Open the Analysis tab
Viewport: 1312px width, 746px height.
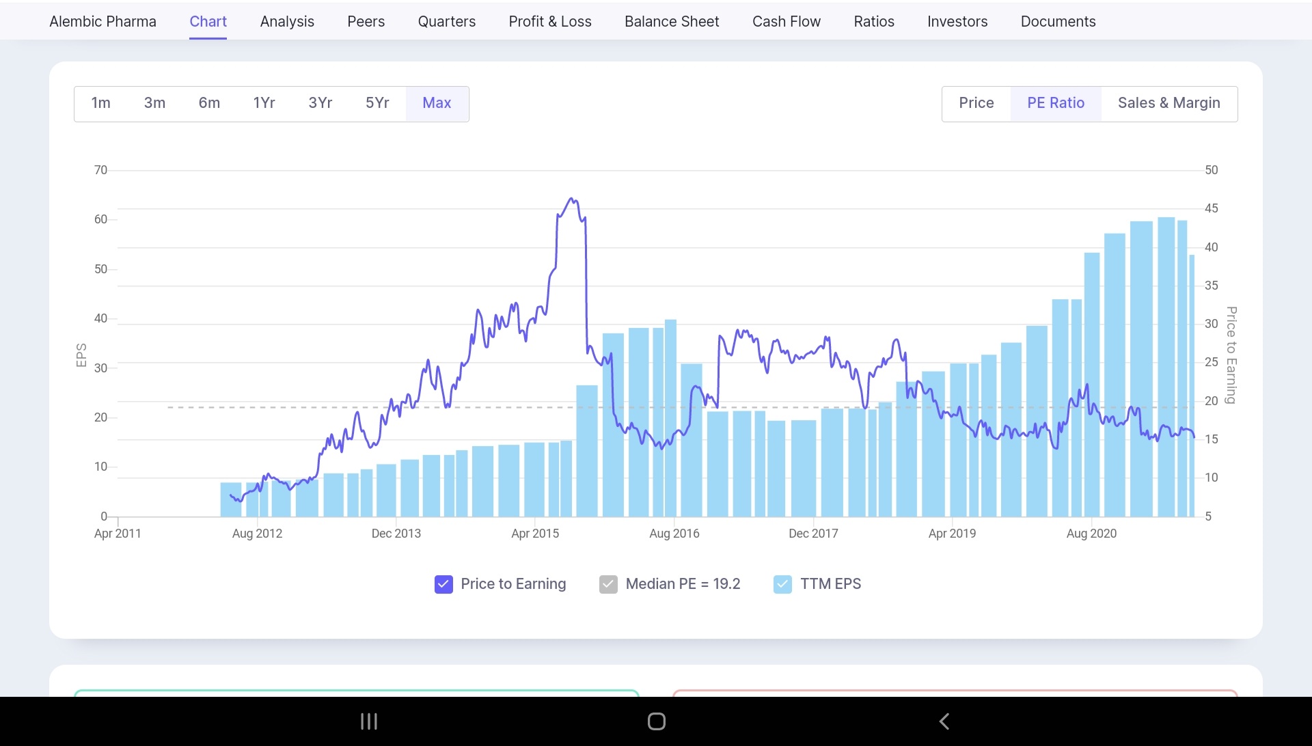pos(287,21)
